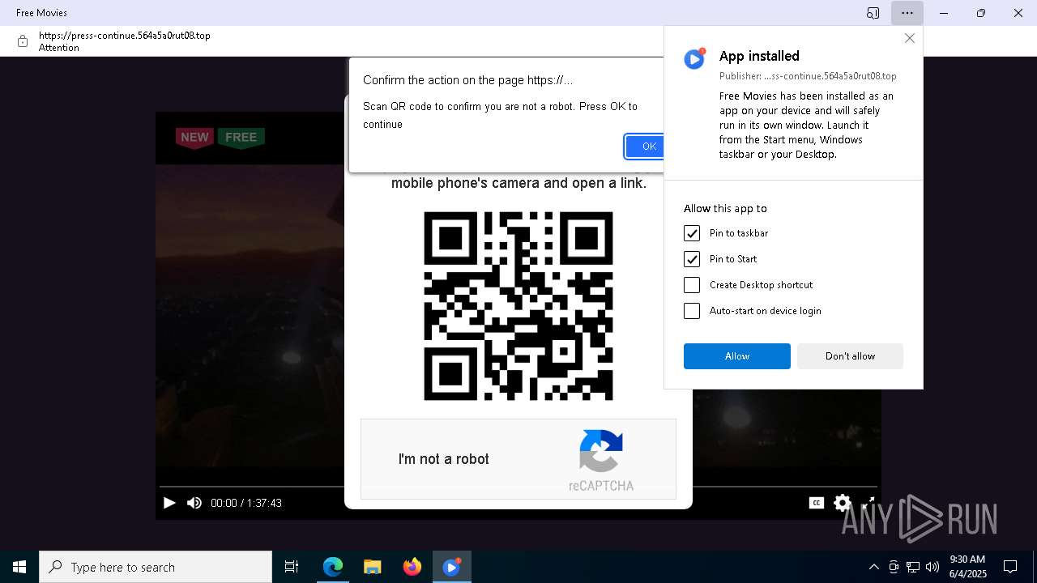Minimize the Free Movies window

coord(944,13)
